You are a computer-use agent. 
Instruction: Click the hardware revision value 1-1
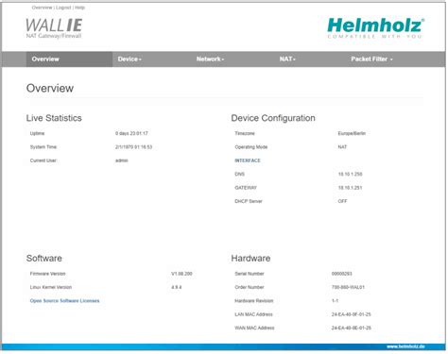click(x=335, y=301)
